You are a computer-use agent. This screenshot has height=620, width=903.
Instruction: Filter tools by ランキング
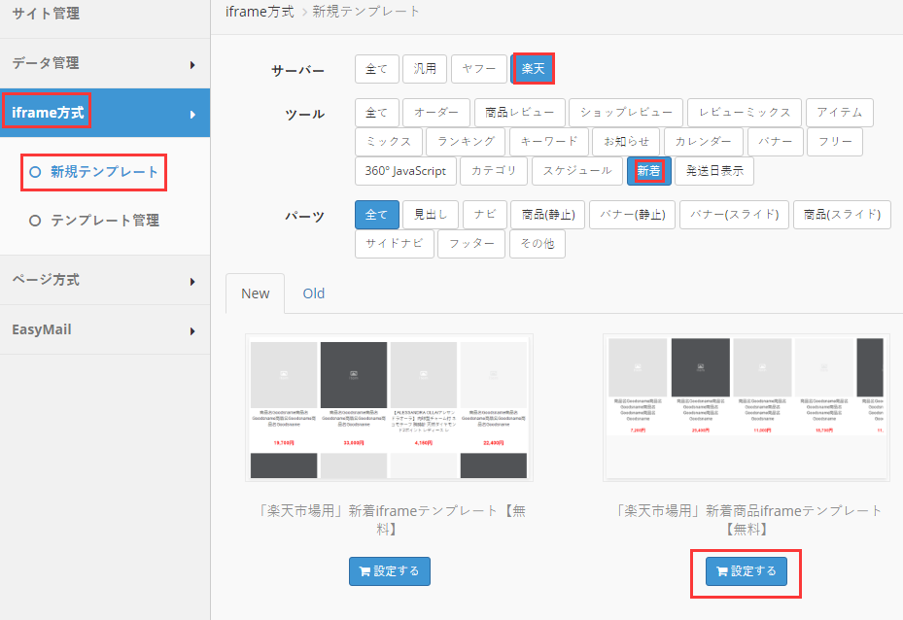coord(465,142)
